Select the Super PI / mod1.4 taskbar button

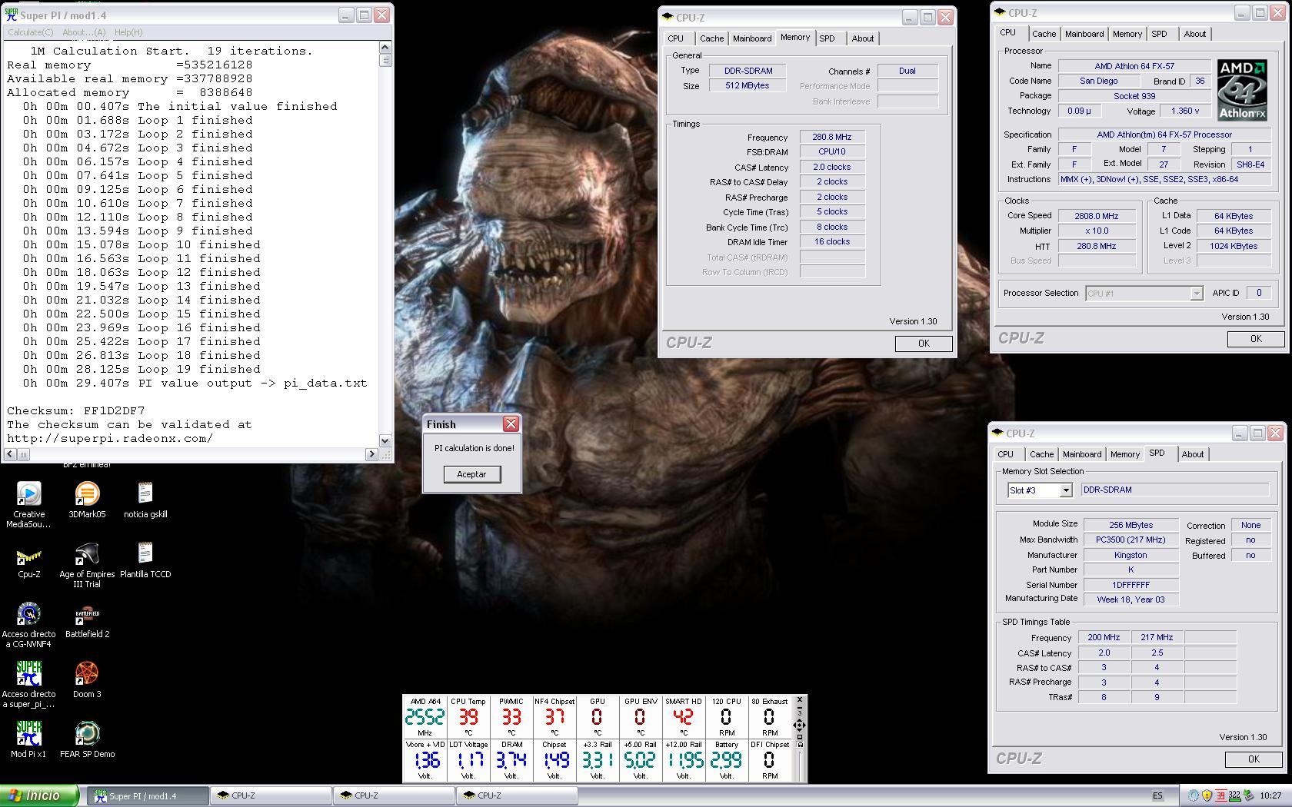coord(145,796)
